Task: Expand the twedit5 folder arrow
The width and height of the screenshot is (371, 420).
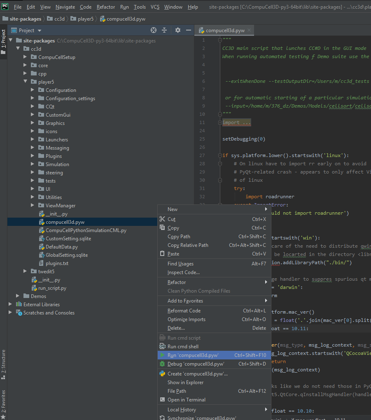Action: tap(25, 271)
